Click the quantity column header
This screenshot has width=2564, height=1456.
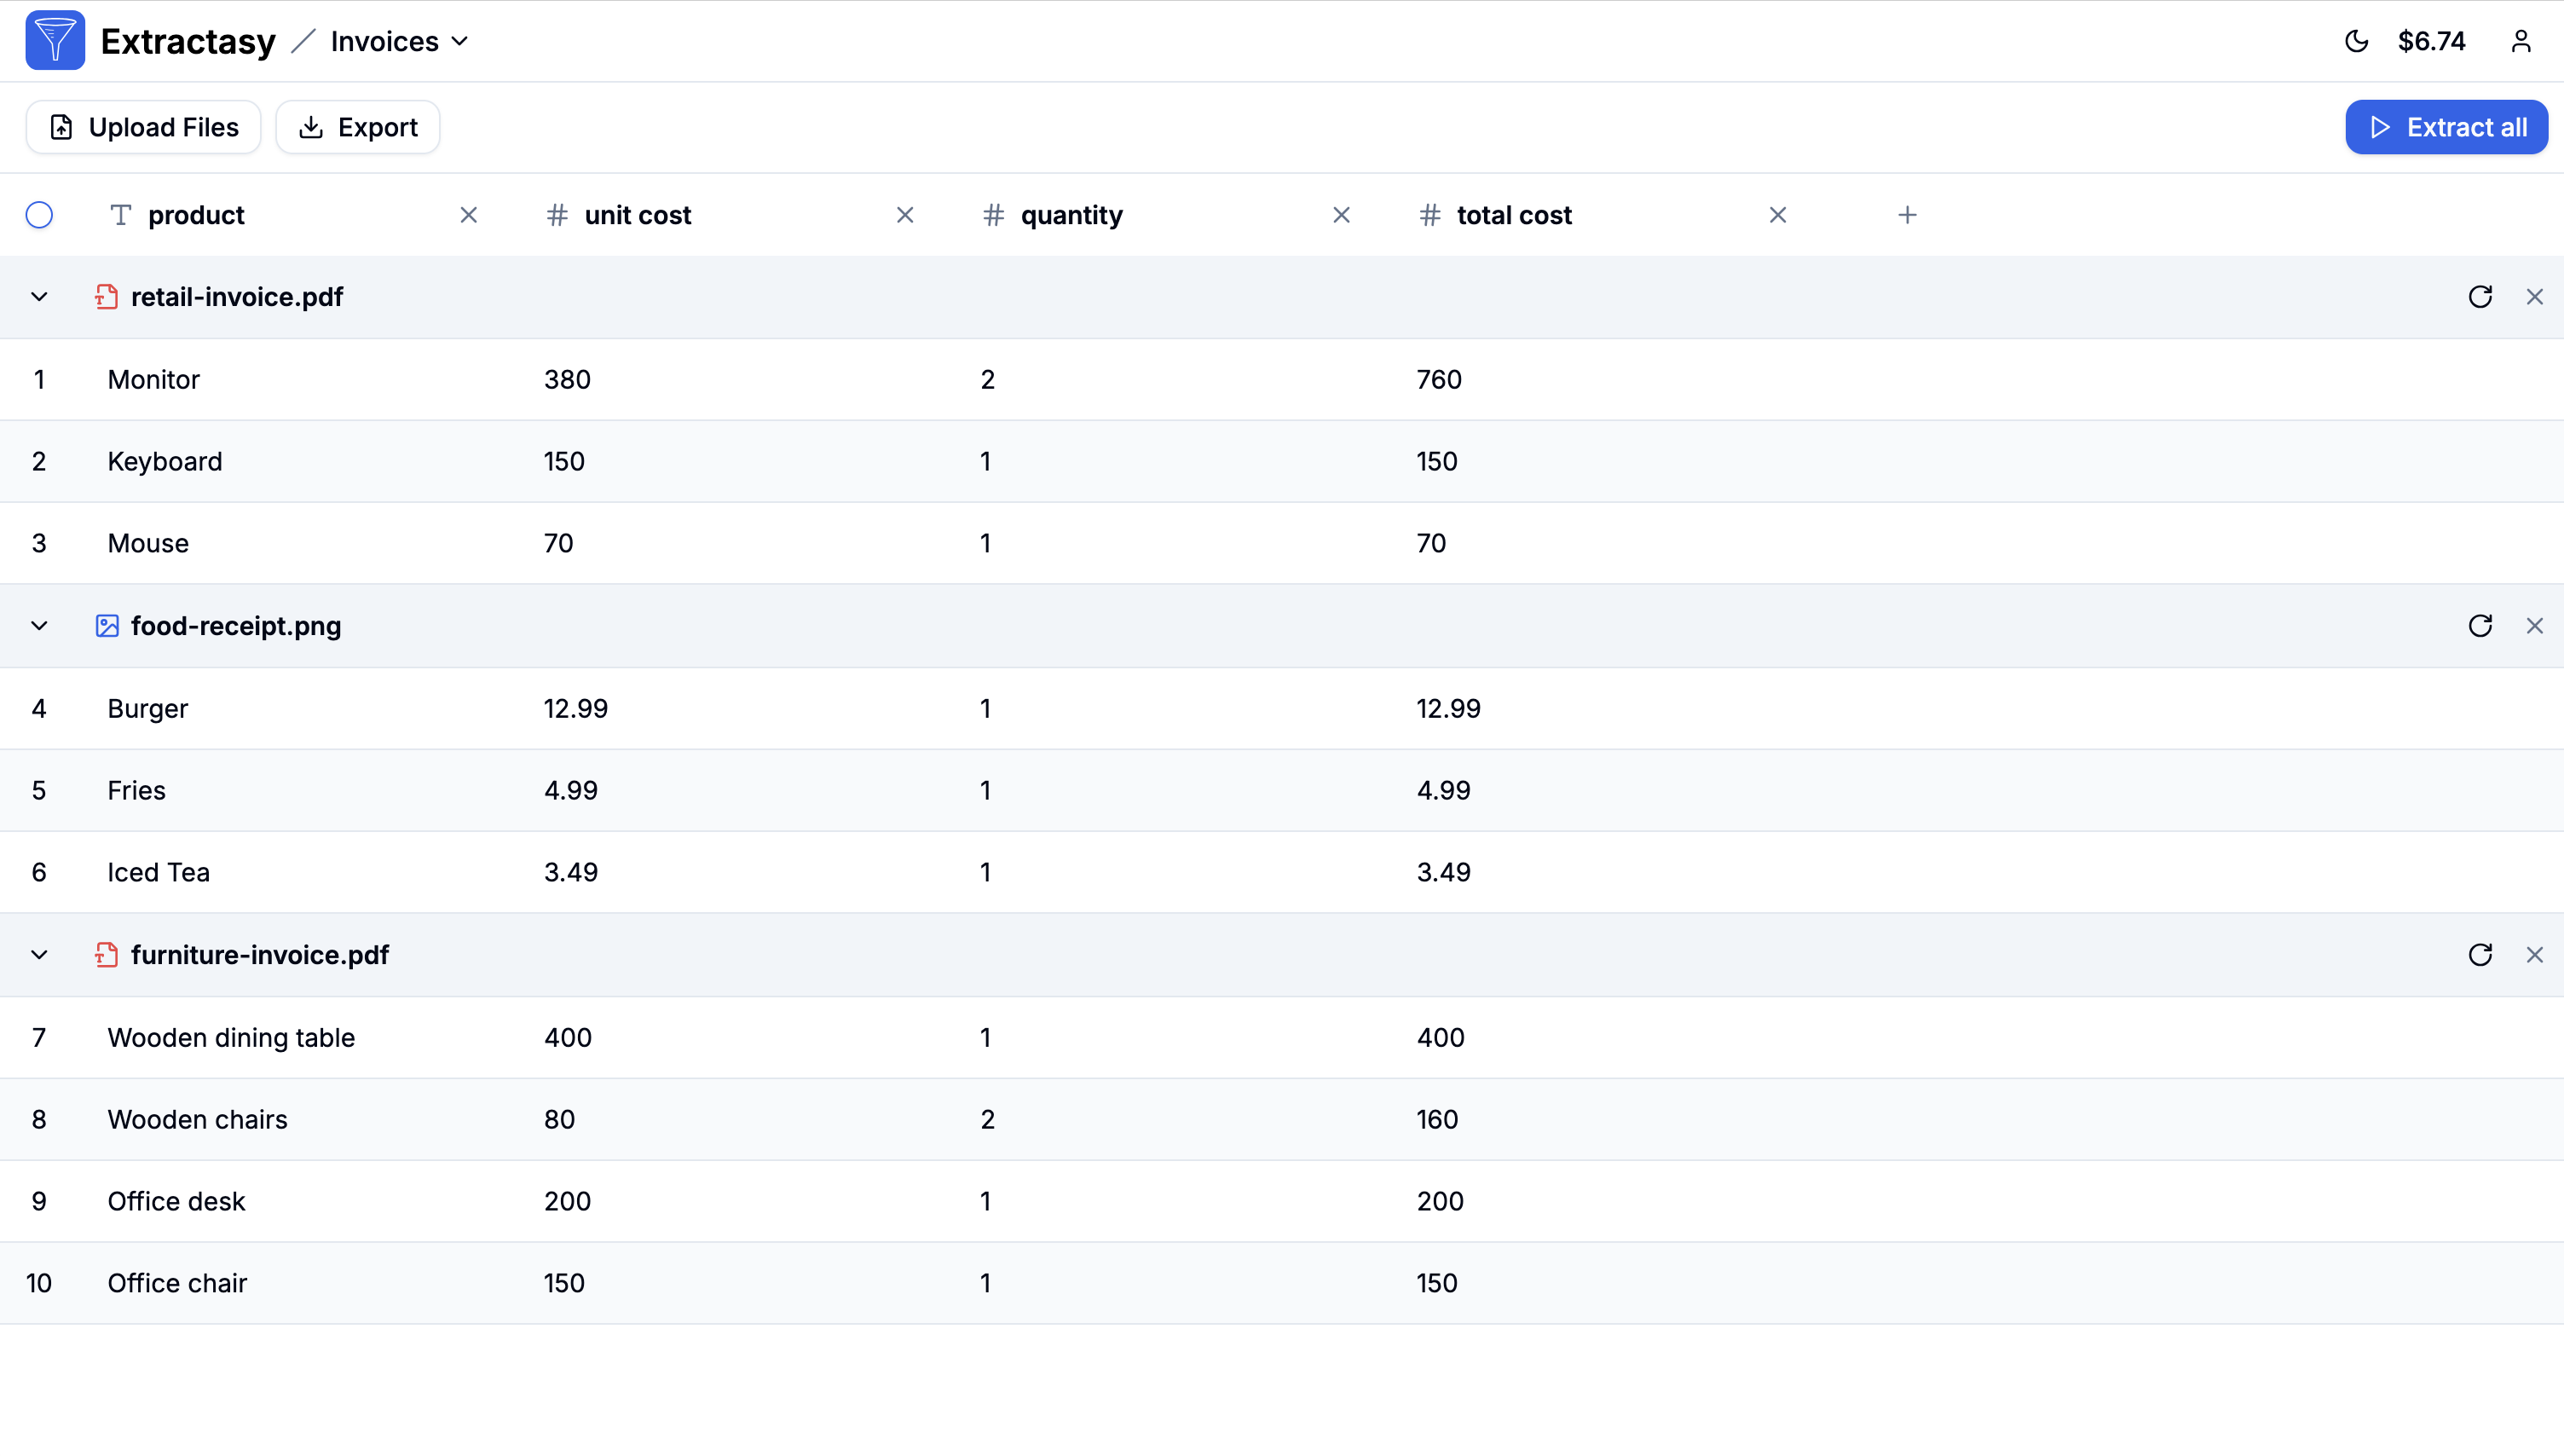click(1071, 215)
